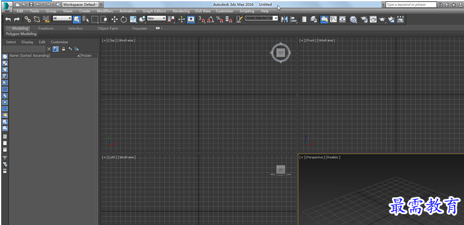Image resolution: width=464 pixels, height=225 pixels.
Task: Open the Workspace: Default dropdown
Action: click(81, 4)
